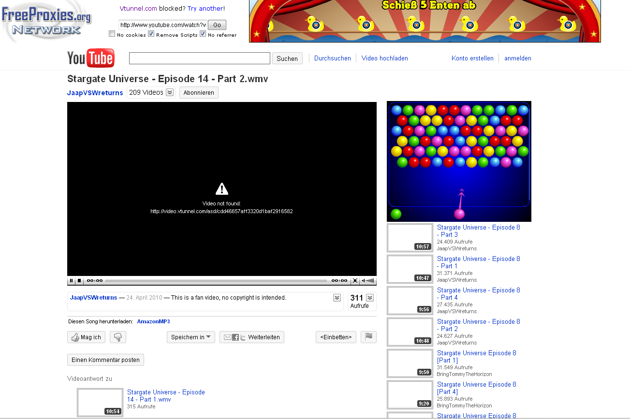Click the YouTube logo
Viewport: 630px width, 419px height.
click(x=91, y=58)
